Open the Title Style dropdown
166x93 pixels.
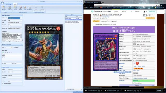(x=21, y=25)
